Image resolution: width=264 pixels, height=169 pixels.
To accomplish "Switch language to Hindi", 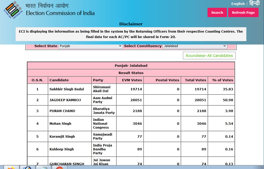I will [x=254, y=3].
